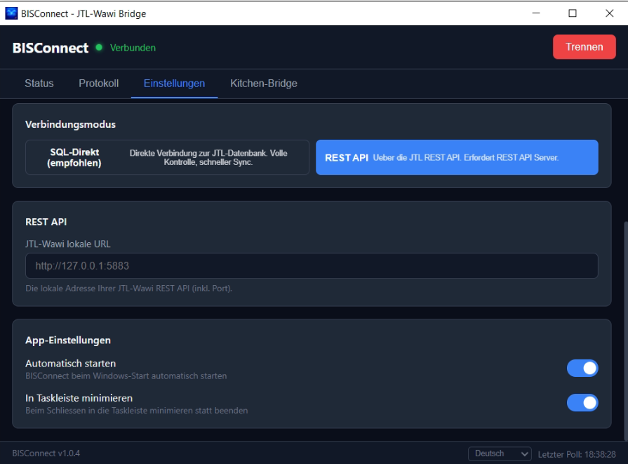Click the BISConnect app icon in title bar
Screen dimensions: 628x464
pos(11,13)
